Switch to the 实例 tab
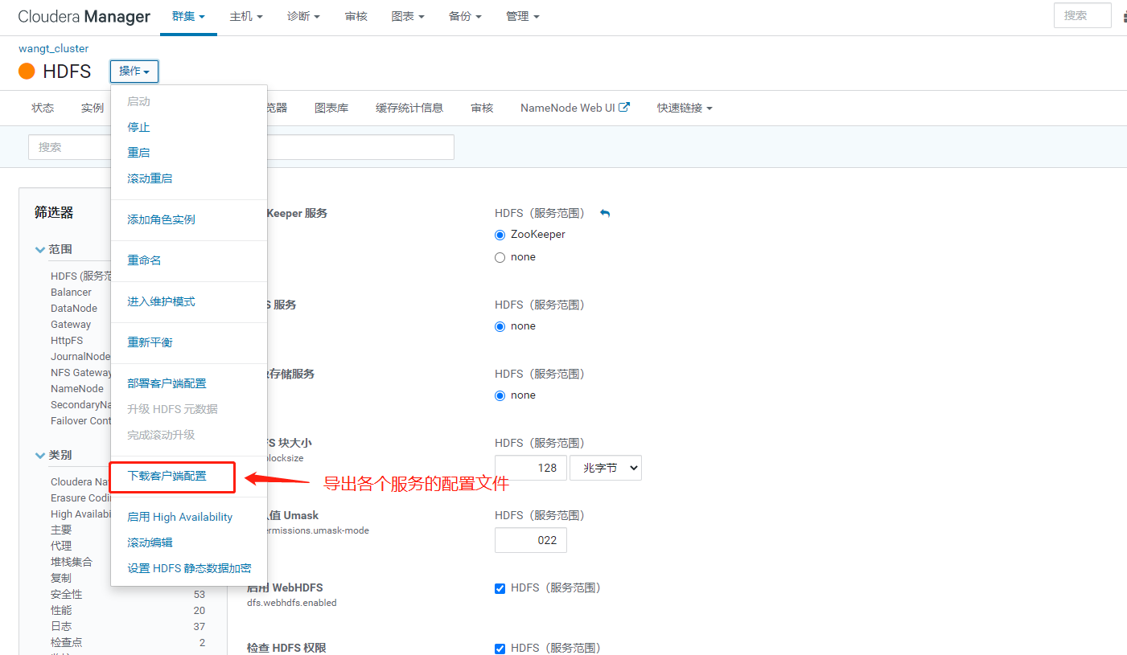 93,108
